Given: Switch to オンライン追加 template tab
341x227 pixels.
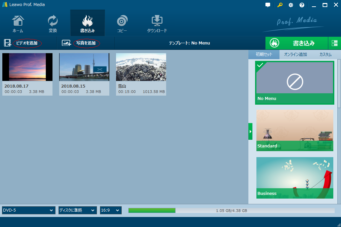Looking at the screenshot, I should pyautogui.click(x=295, y=54).
